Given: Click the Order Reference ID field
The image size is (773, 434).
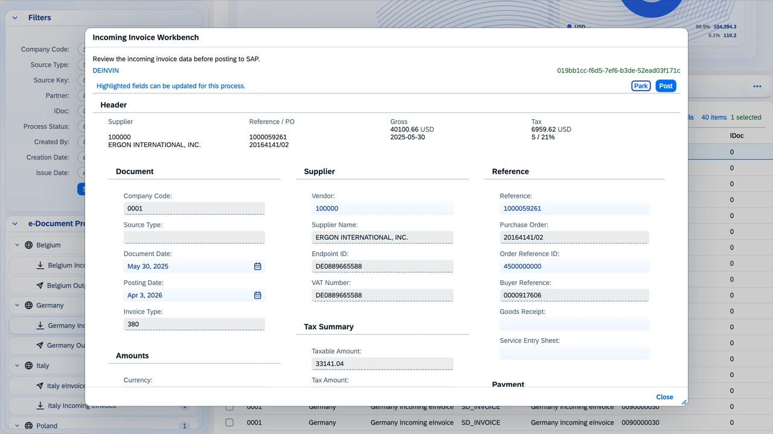Looking at the screenshot, I should click(x=574, y=266).
